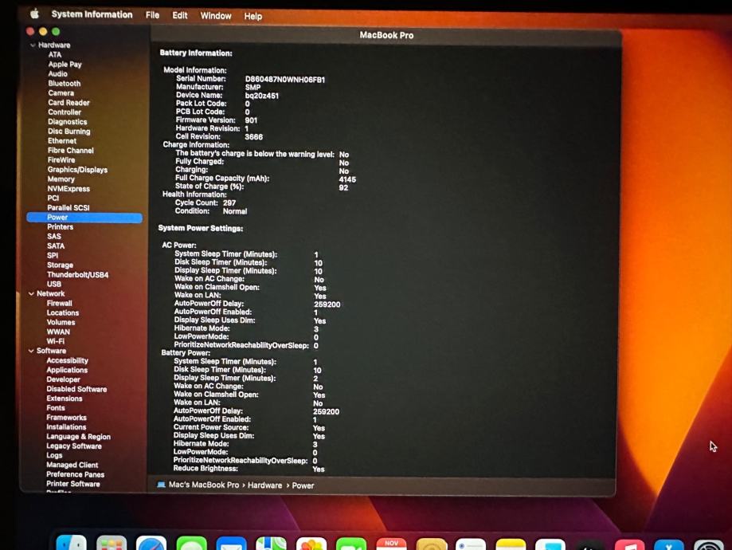732x550 pixels.
Task: Collapse the Hardware section chevron
Action: [x=33, y=45]
